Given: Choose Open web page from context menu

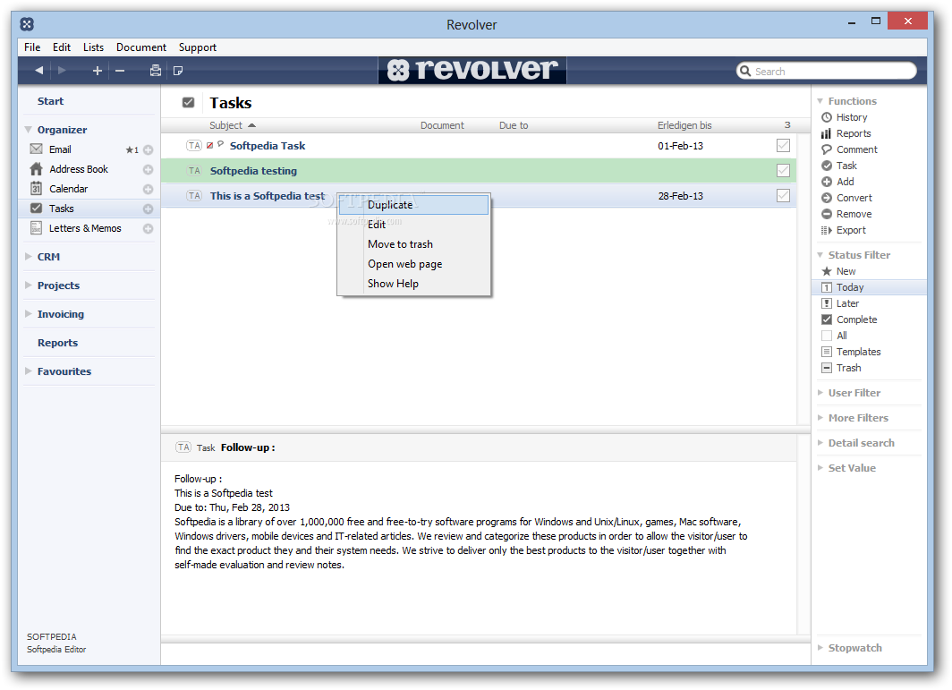Looking at the screenshot, I should [413, 264].
